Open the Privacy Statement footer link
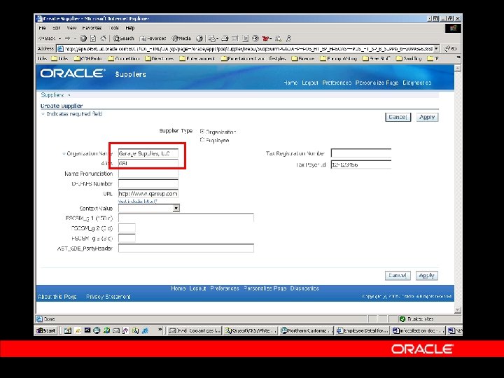Screen dimensions: 504x378 point(108,297)
